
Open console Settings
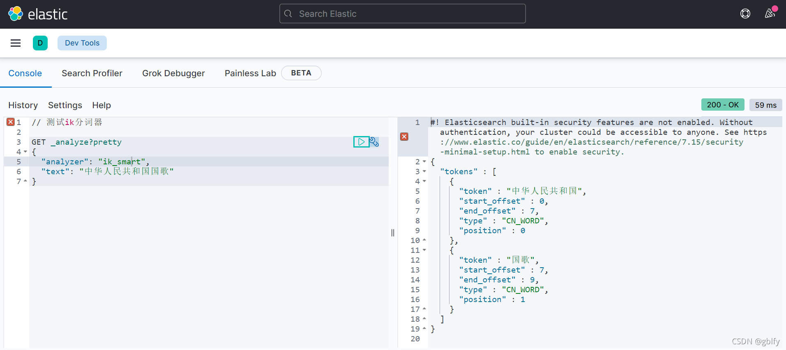click(65, 105)
